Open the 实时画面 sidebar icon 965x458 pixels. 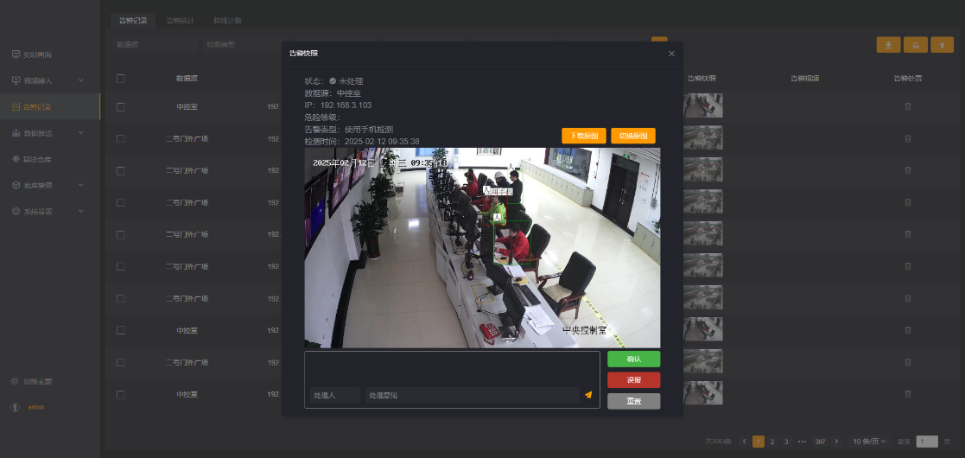click(x=16, y=54)
